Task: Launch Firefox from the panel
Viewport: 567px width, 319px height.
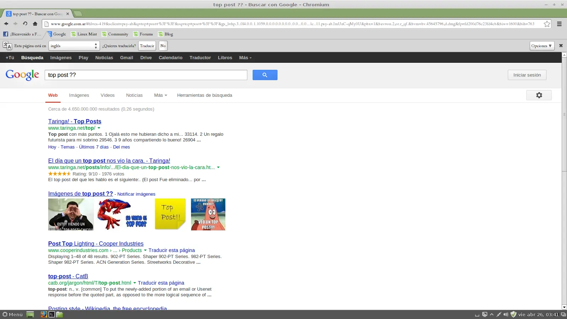Action: (x=44, y=314)
